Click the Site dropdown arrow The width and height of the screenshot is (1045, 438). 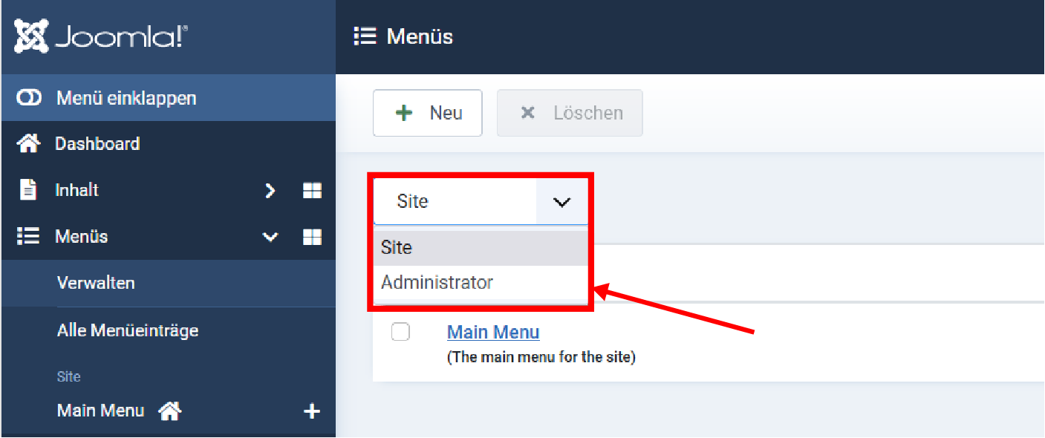point(561,201)
